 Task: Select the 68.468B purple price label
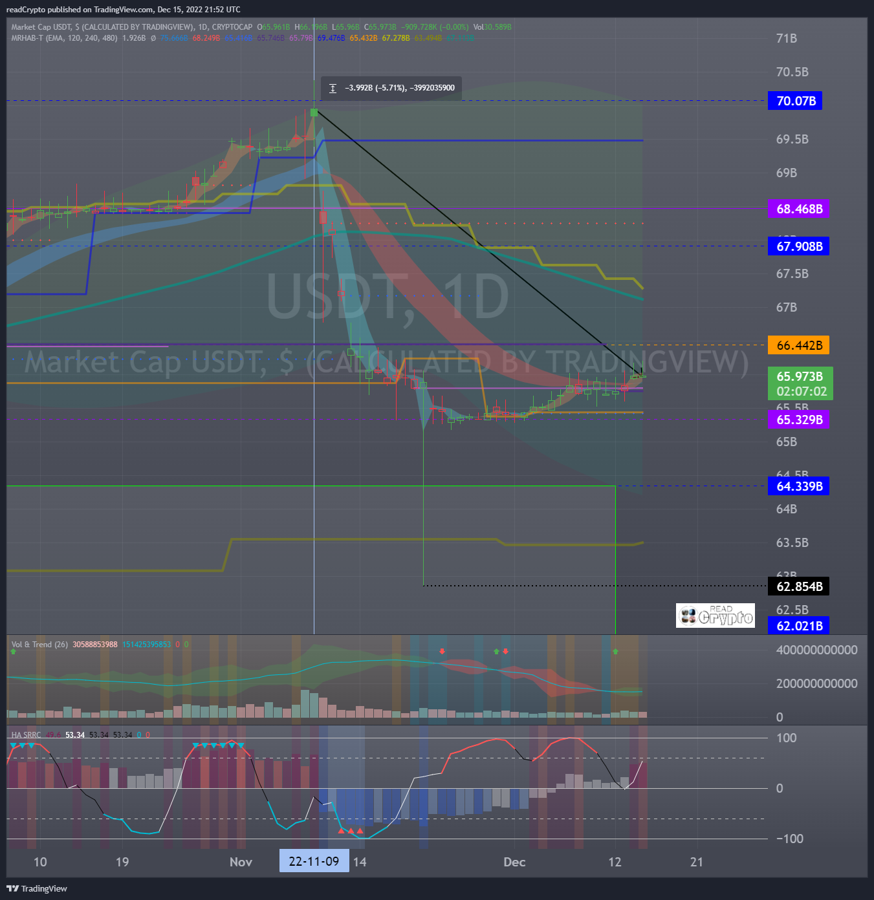798,209
